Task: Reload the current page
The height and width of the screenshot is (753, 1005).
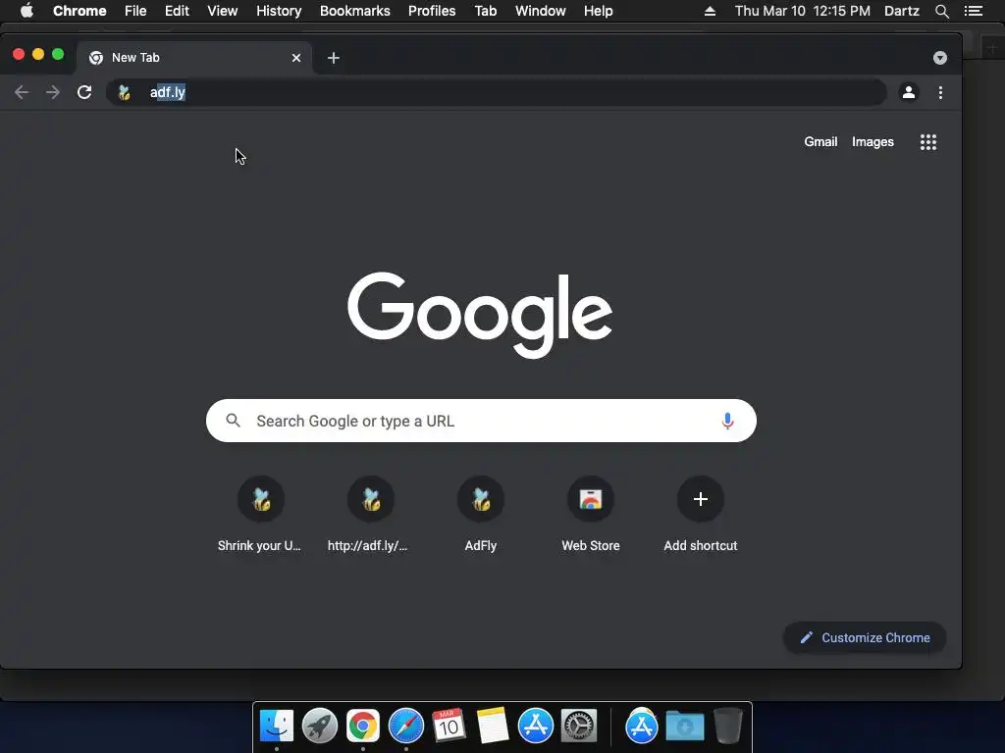Action: (x=84, y=92)
